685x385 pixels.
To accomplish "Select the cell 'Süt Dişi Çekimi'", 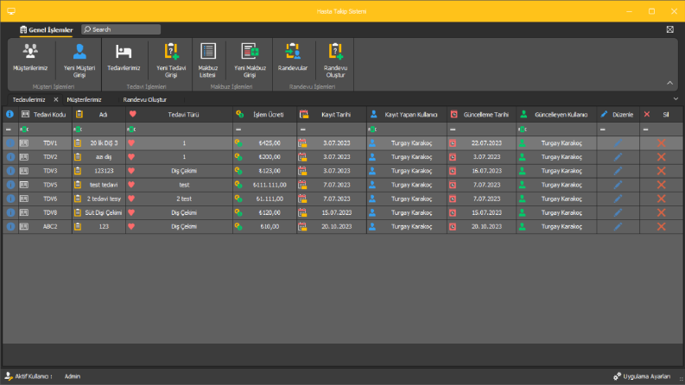I will [104, 213].
